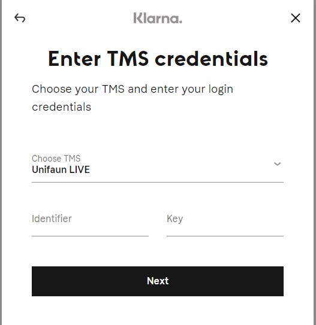This screenshot has height=325, width=316.
Task: Click the black Next button
Action: point(158,281)
